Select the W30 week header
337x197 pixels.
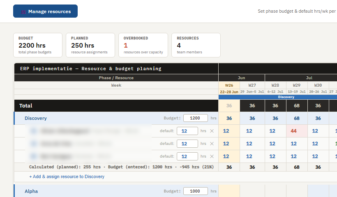point(318,85)
